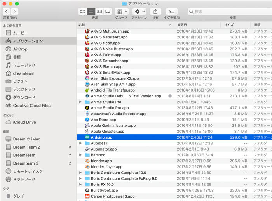The width and height of the screenshot is (272, 201).
Task: Open dreamteam home folder in sidebar
Action: coord(38,73)
